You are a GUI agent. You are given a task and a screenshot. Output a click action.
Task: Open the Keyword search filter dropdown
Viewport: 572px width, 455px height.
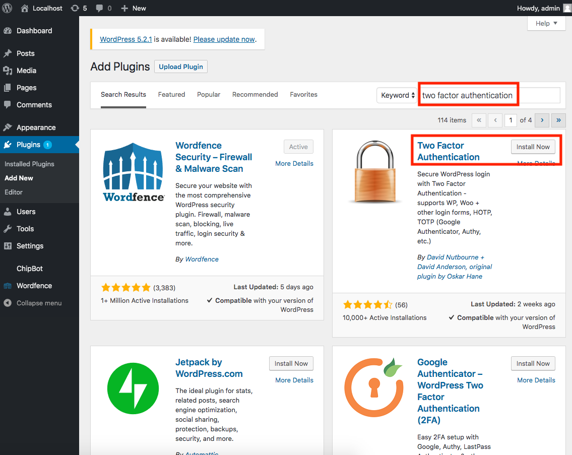(x=397, y=95)
